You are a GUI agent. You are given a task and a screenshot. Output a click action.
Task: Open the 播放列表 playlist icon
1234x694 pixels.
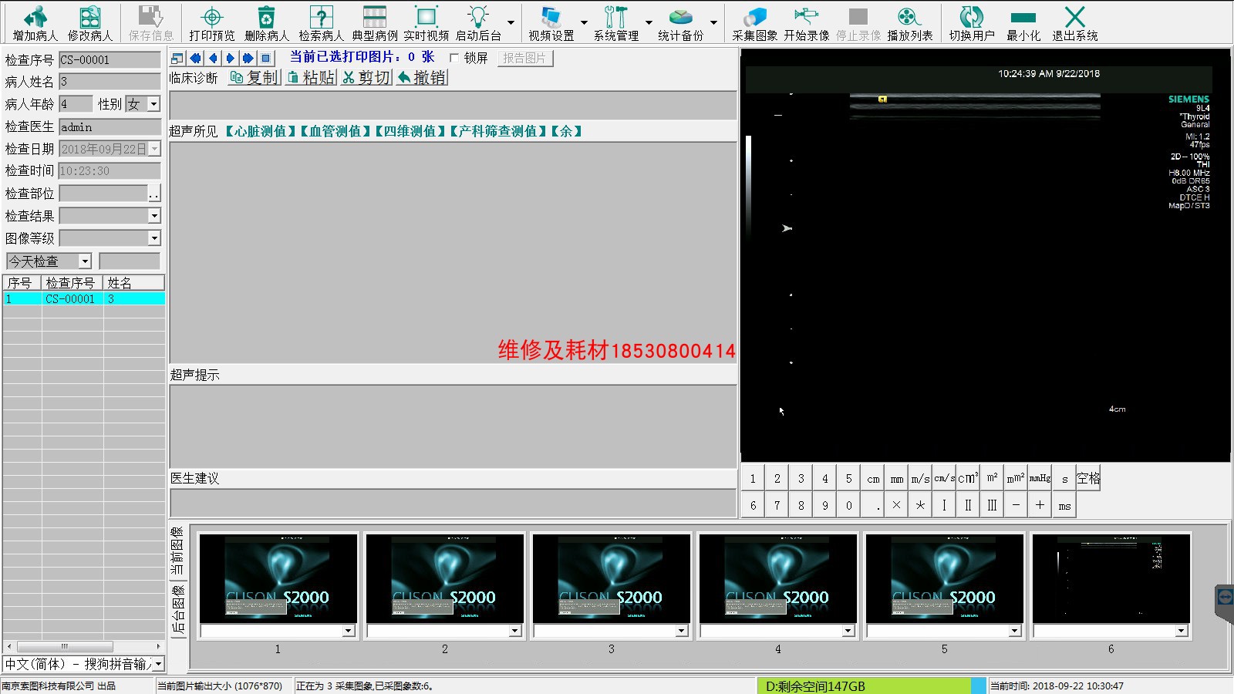click(x=909, y=18)
